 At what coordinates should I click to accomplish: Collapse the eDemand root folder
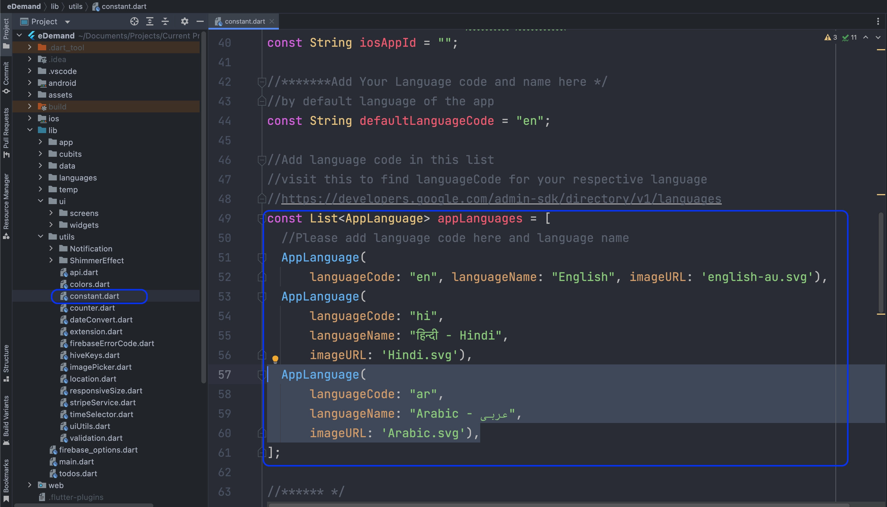pos(20,35)
